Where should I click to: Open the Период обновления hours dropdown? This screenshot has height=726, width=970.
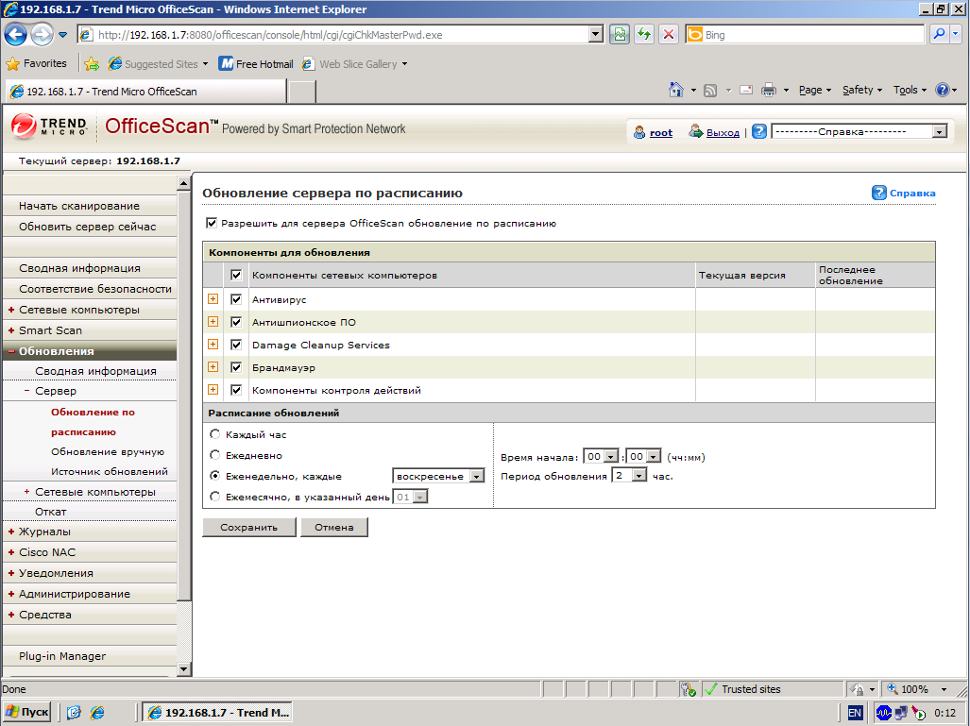coord(630,475)
